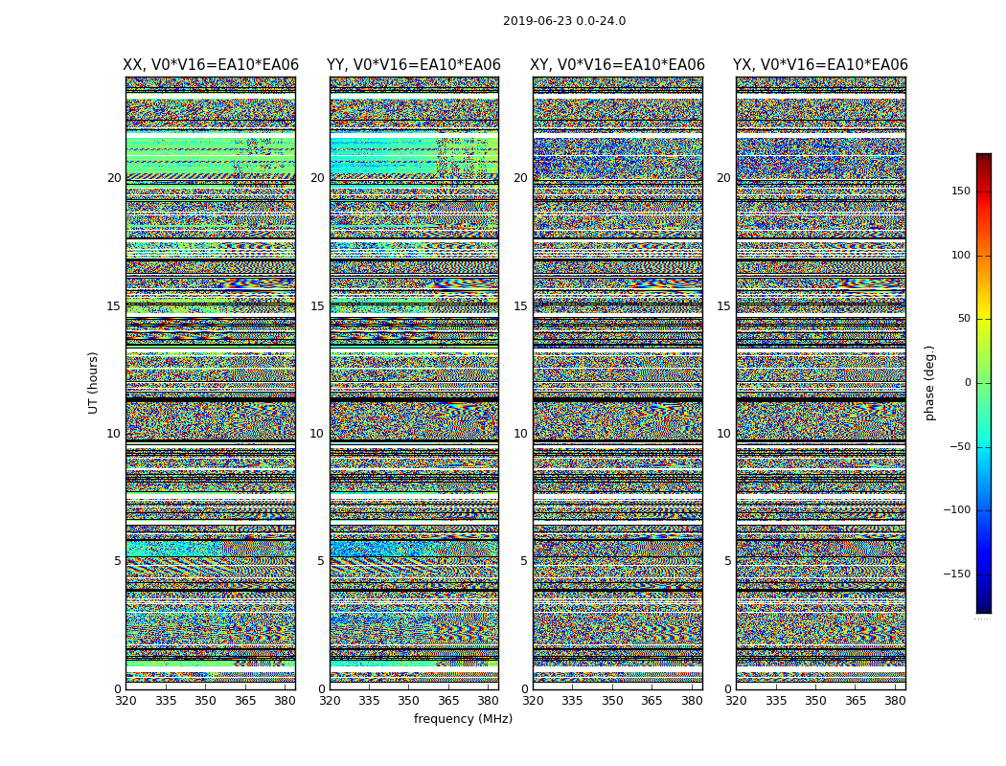Click the phase (deg.) colorbar label

pyautogui.click(x=929, y=383)
